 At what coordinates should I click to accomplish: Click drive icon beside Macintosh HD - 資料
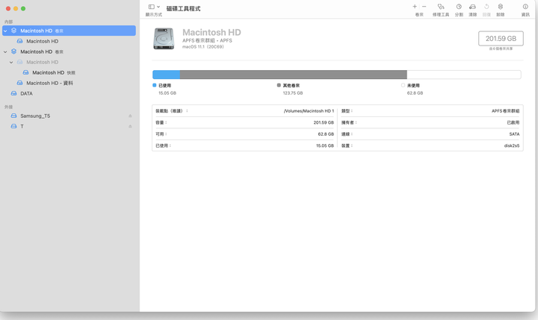click(x=20, y=83)
